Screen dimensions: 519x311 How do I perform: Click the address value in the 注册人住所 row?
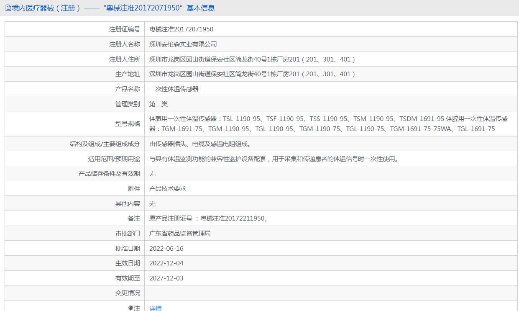(x=252, y=59)
